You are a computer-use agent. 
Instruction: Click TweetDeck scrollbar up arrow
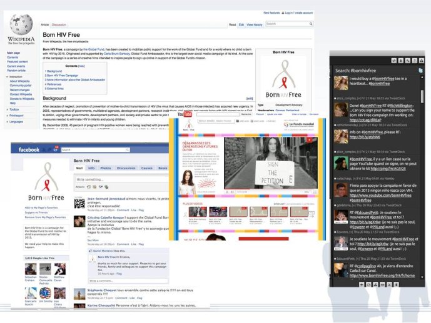(422, 77)
